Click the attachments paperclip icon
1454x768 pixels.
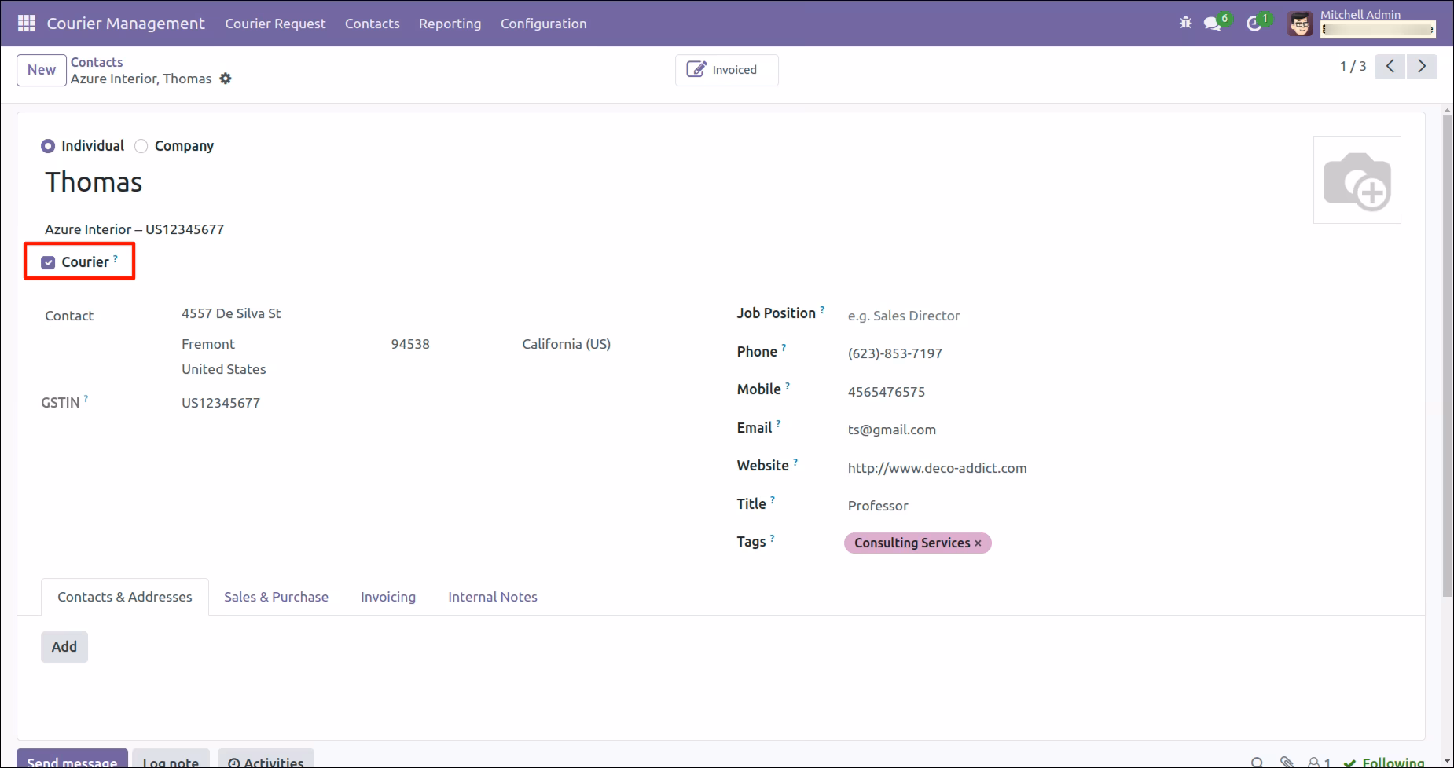coord(1287,762)
